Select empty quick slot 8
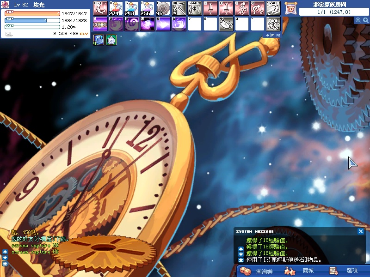This screenshot has height=277, width=370. click(x=210, y=24)
